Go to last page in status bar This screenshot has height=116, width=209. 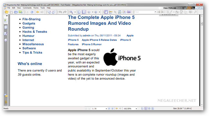click(x=113, y=109)
